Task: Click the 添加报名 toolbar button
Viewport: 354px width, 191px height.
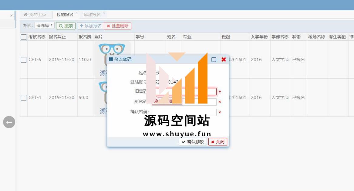Action: 90,26
